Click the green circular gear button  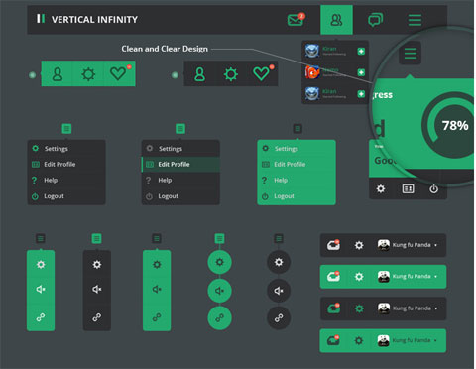[x=219, y=262]
